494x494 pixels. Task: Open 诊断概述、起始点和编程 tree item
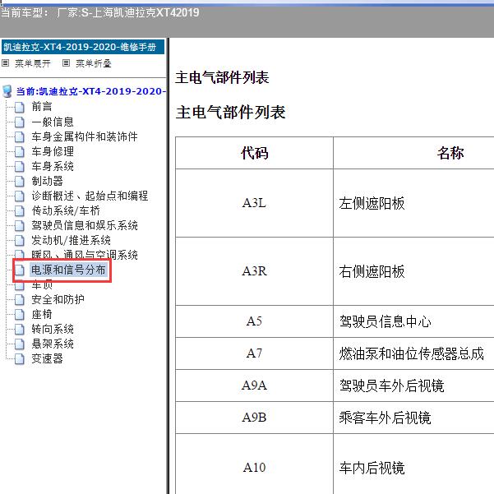coord(90,196)
